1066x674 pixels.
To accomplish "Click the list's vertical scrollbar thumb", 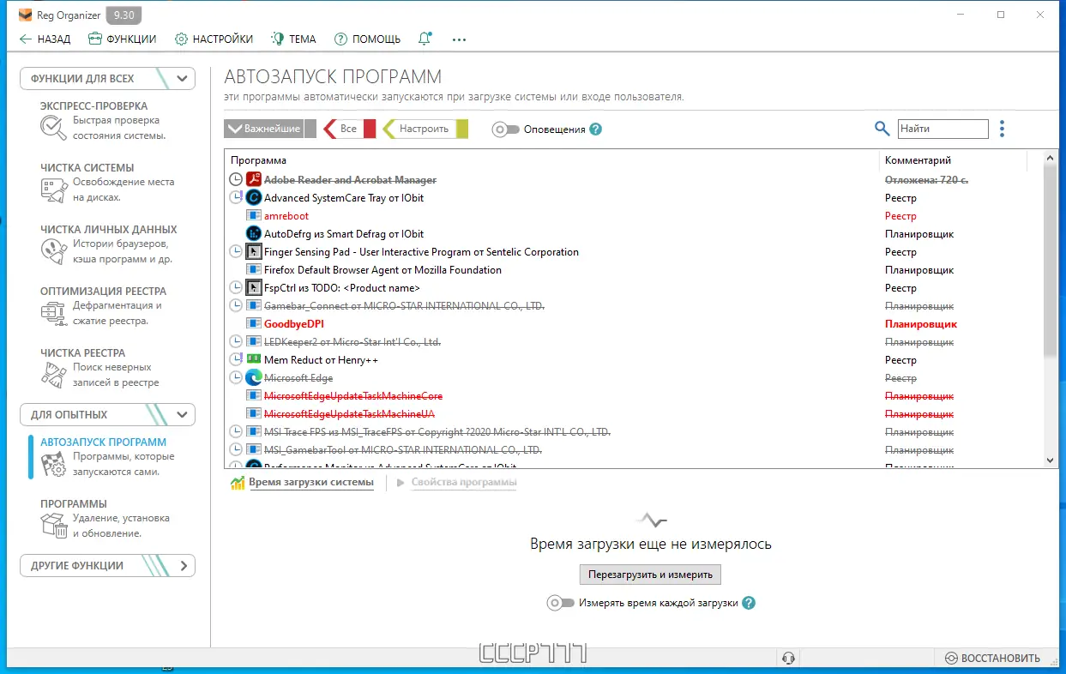I will pos(1051,261).
